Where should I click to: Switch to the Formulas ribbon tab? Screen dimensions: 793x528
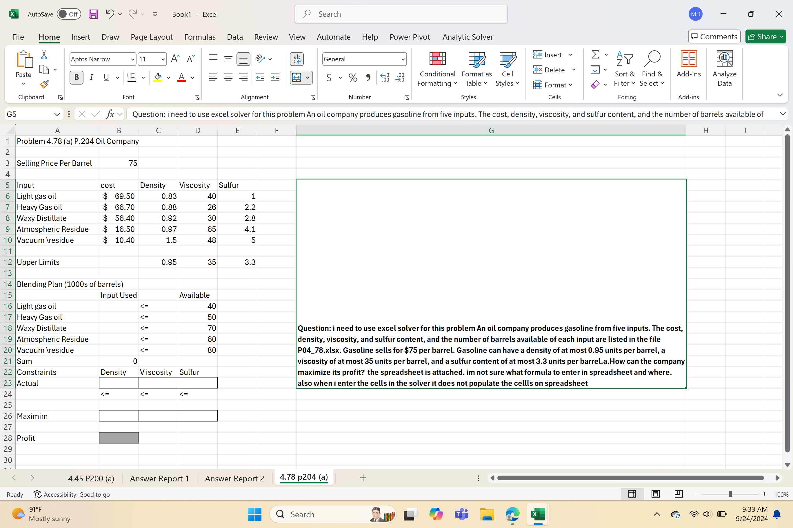200,37
